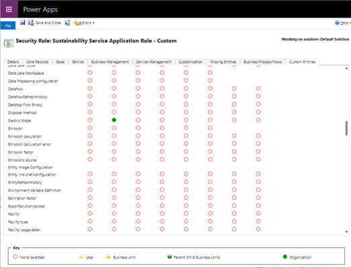Click the Data Lake Workspace entity name

26,73
